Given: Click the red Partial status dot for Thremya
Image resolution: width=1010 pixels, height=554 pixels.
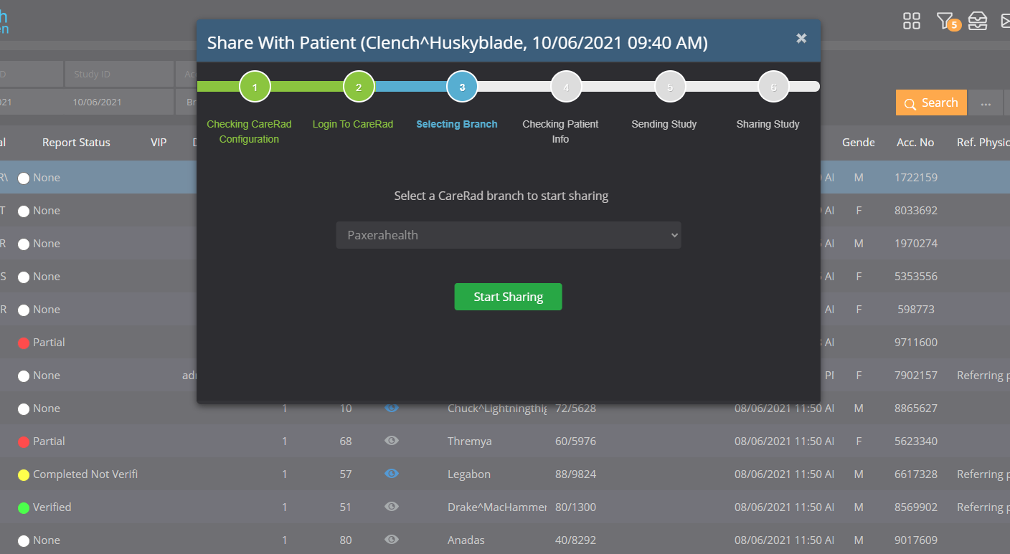Looking at the screenshot, I should 23,441.
